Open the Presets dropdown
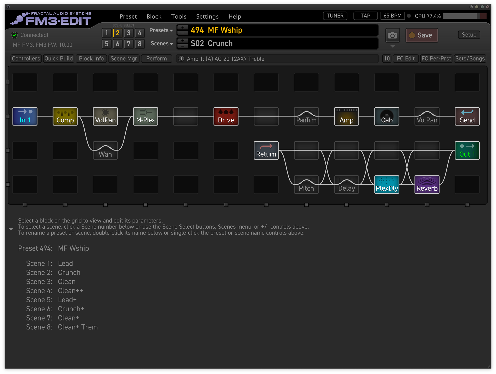The width and height of the screenshot is (496, 374). pyautogui.click(x=161, y=30)
